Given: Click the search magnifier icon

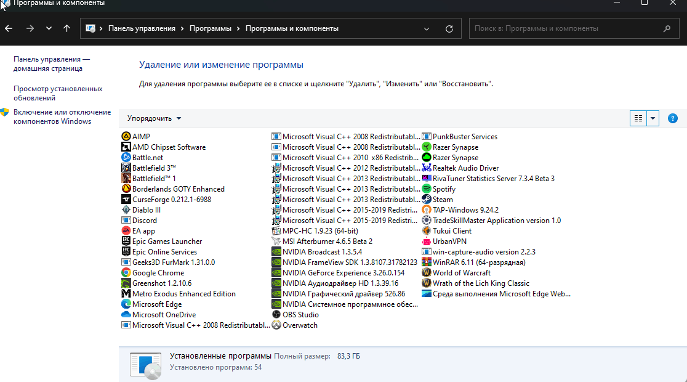Looking at the screenshot, I should (667, 28).
